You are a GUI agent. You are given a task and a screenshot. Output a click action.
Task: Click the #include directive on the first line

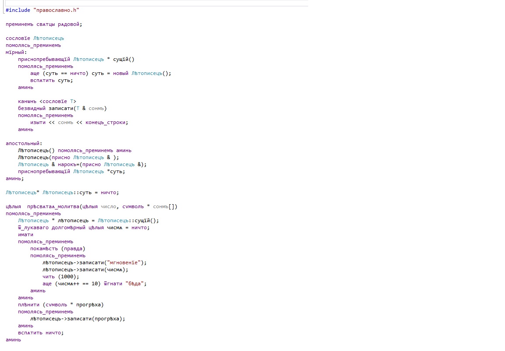tap(18, 10)
